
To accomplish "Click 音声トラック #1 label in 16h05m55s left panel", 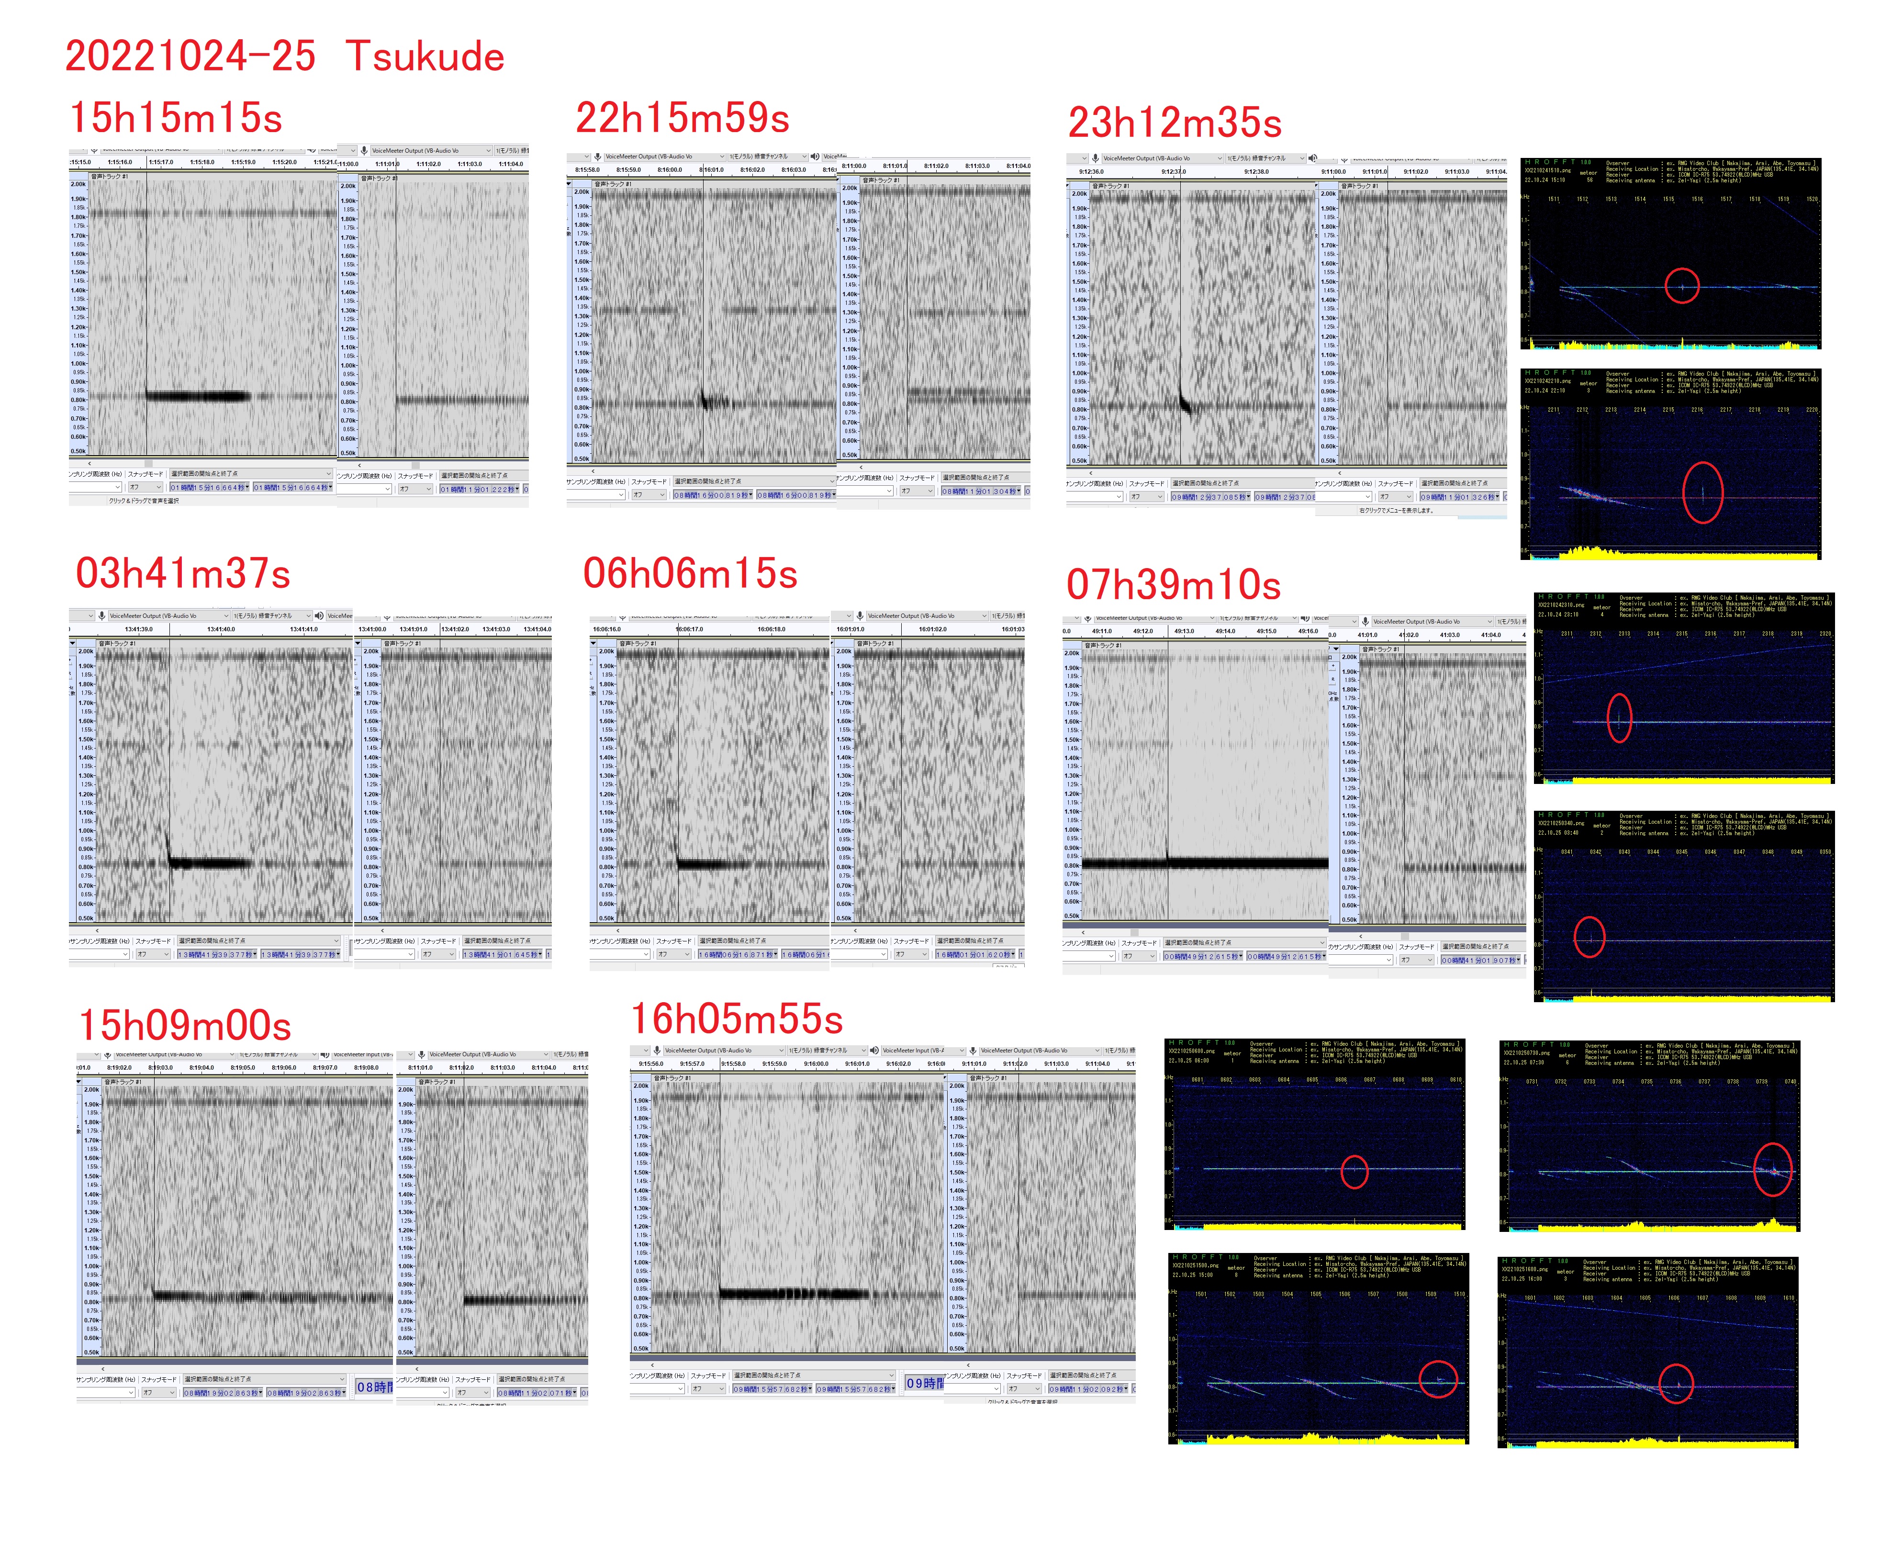I will 673,1078.
